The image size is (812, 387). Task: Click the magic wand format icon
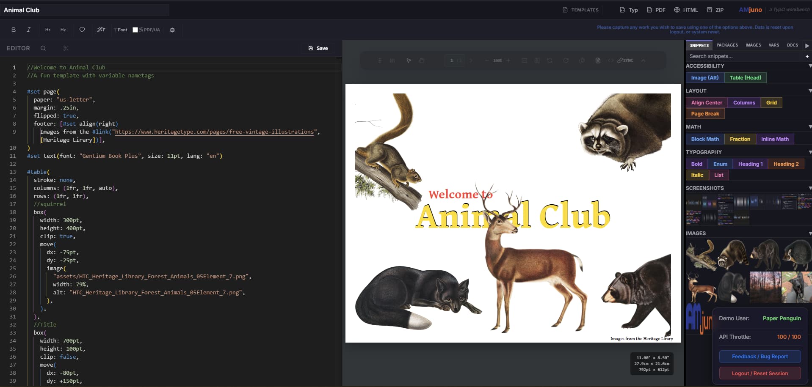pyautogui.click(x=101, y=30)
